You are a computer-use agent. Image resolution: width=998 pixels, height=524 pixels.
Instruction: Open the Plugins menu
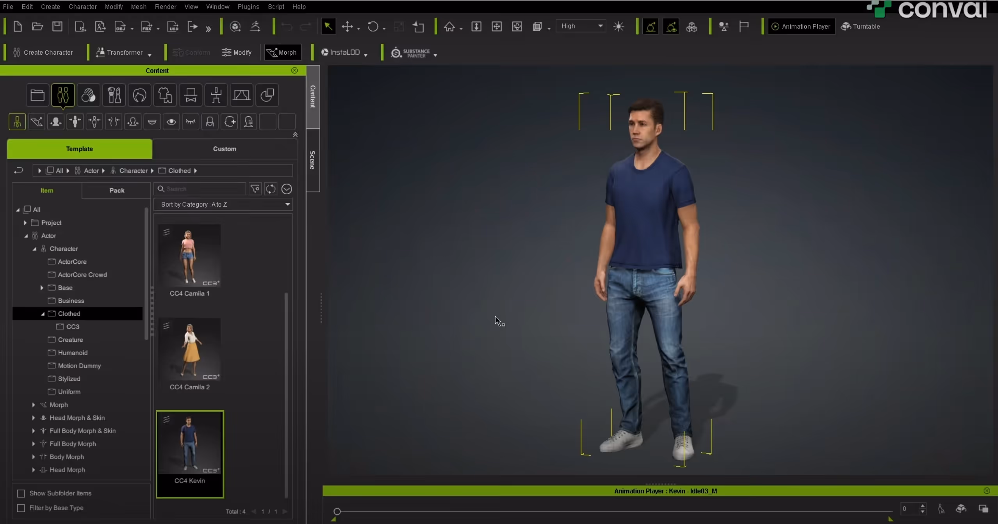pos(248,7)
